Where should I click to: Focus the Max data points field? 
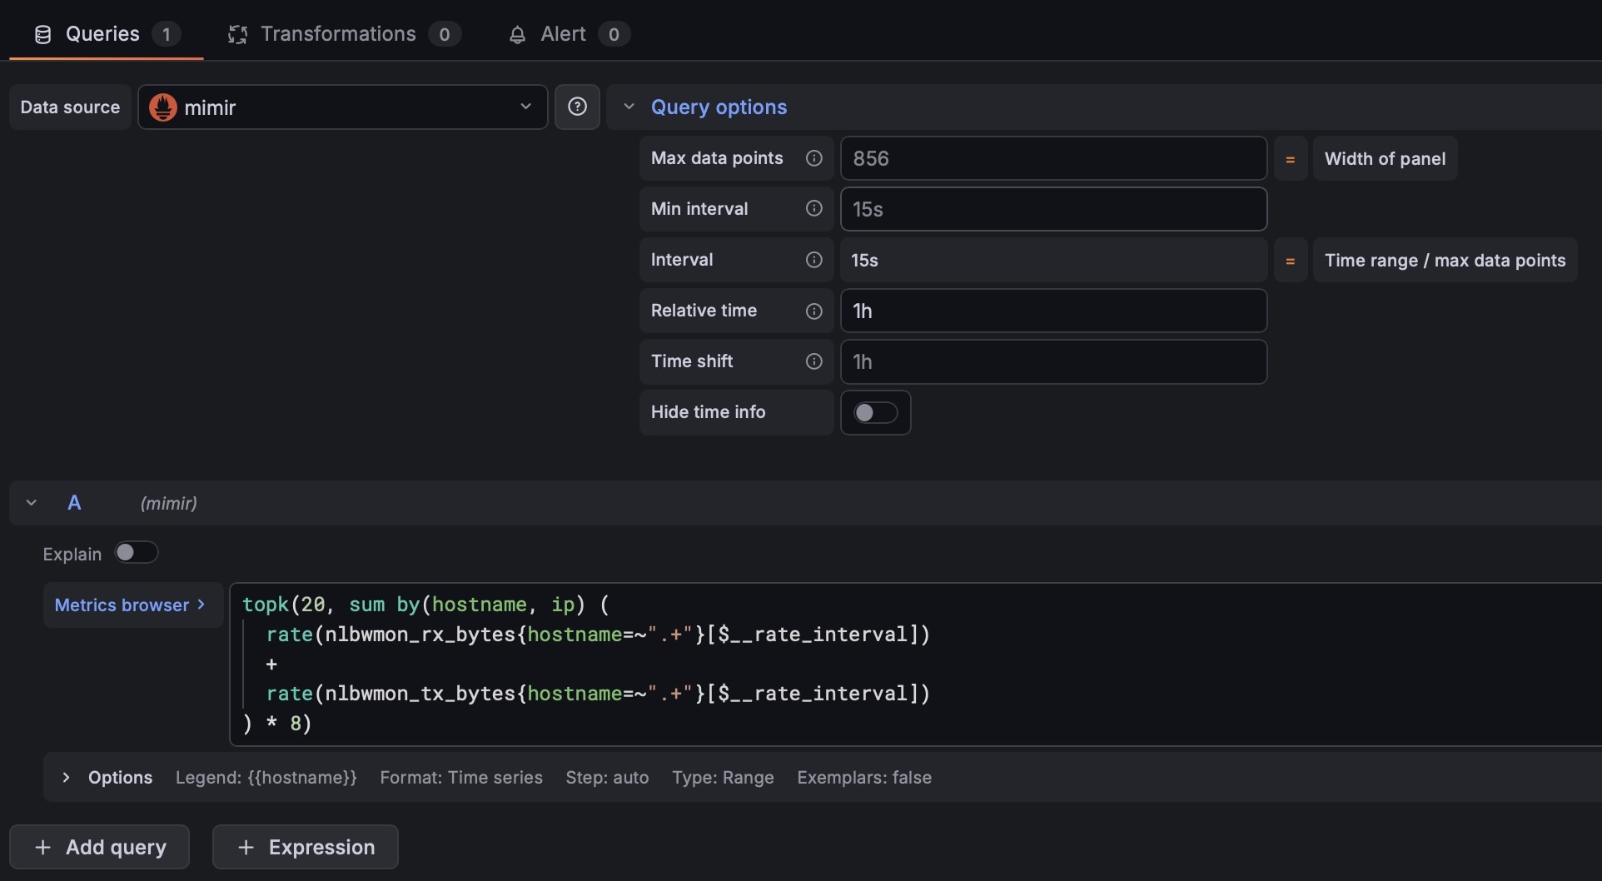pyautogui.click(x=1053, y=158)
